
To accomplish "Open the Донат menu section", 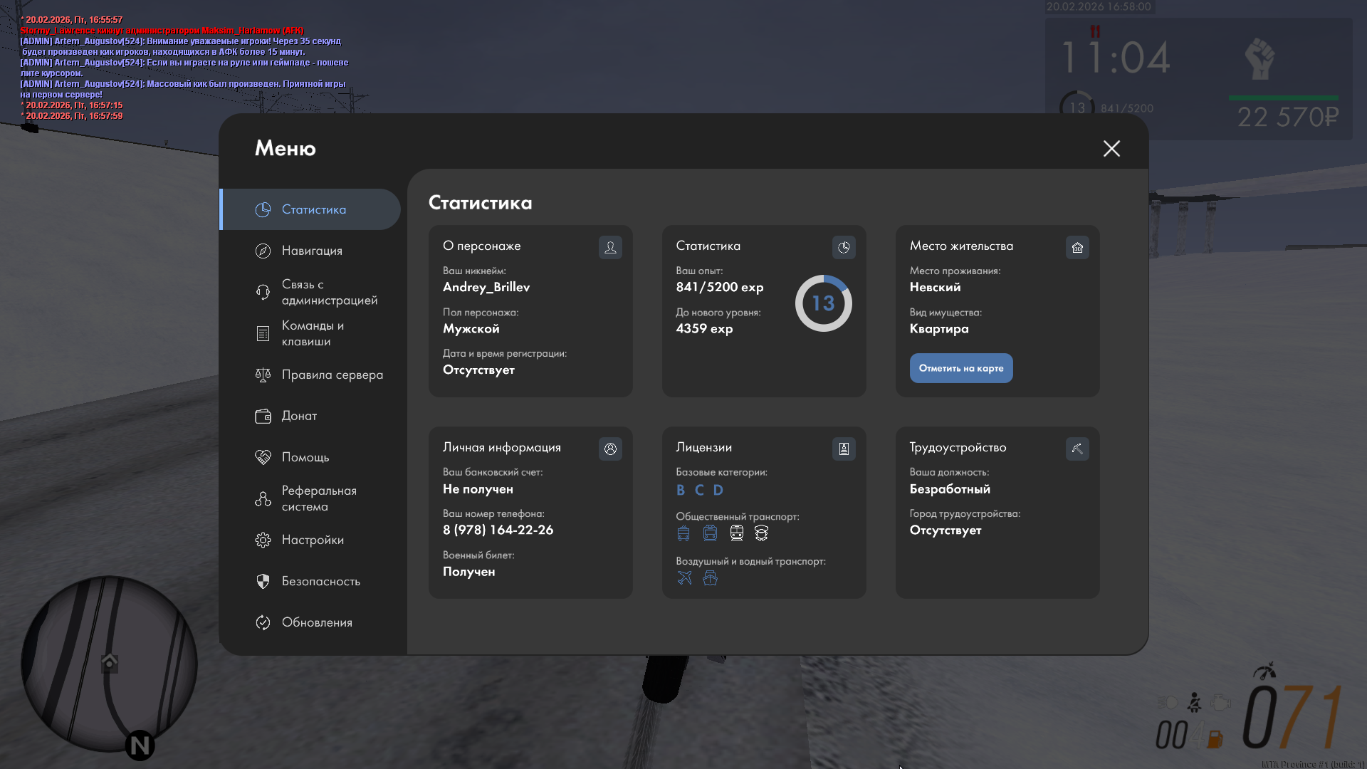I will click(x=299, y=416).
